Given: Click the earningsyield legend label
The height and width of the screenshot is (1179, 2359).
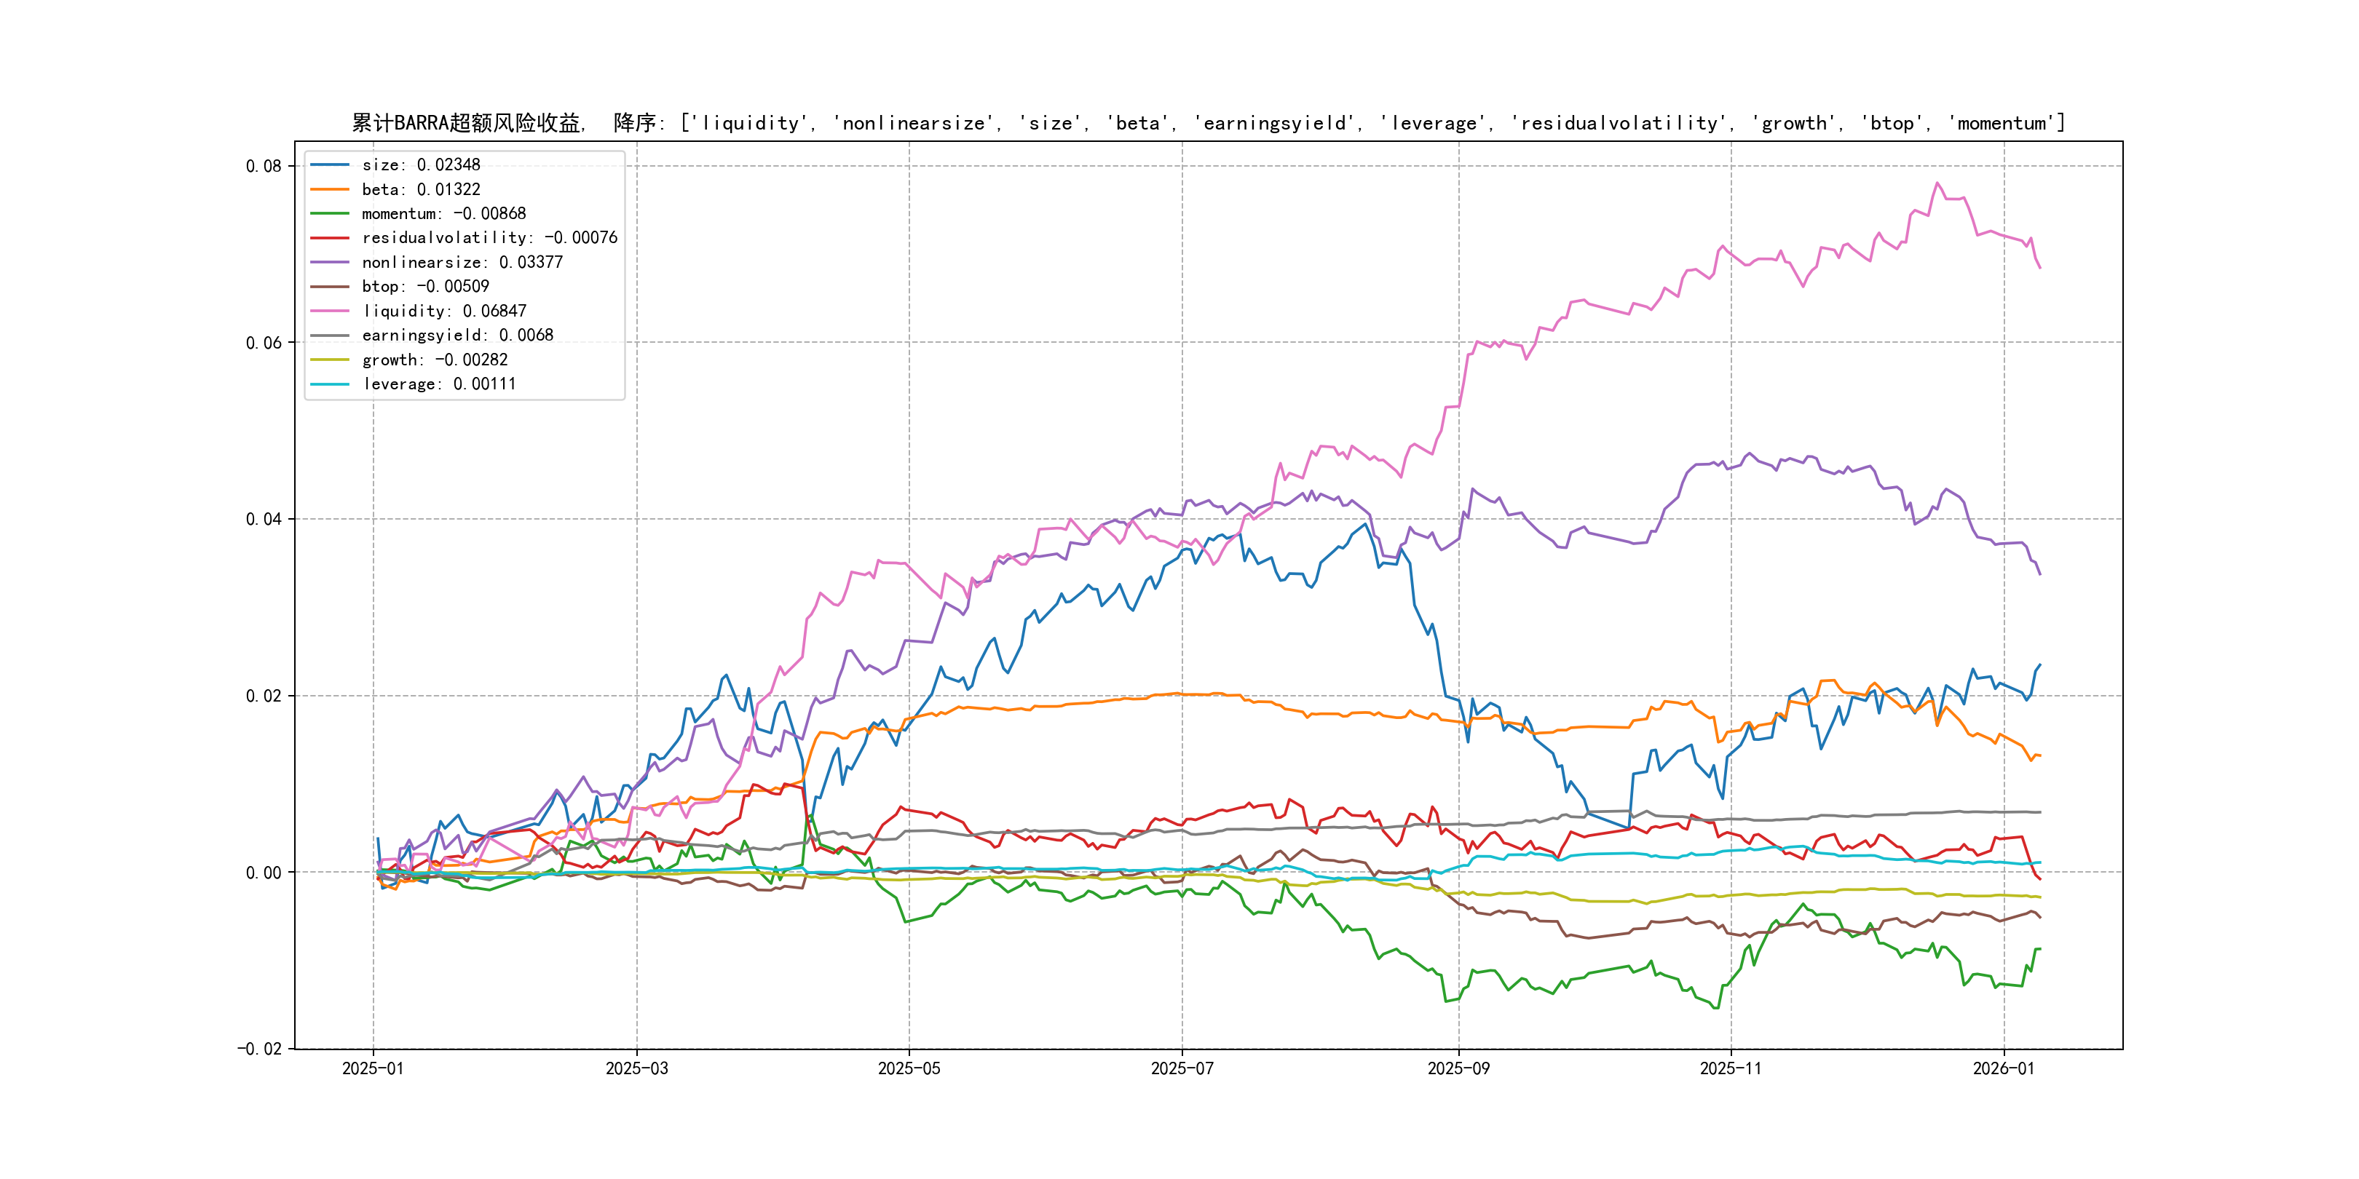Looking at the screenshot, I should (457, 335).
